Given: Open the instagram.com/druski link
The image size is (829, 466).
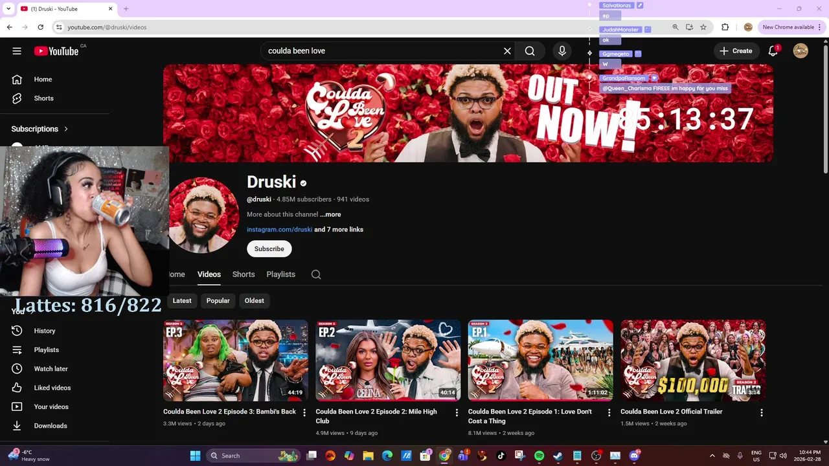Looking at the screenshot, I should (x=279, y=229).
